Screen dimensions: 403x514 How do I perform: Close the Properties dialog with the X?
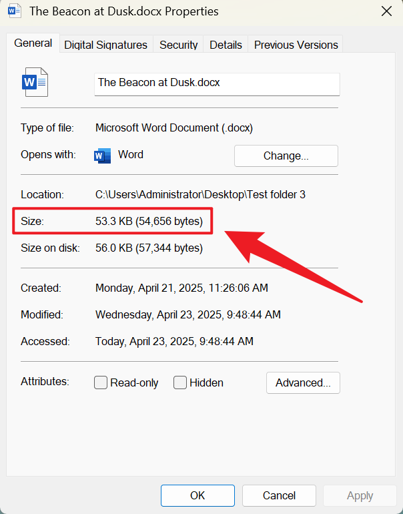click(386, 11)
